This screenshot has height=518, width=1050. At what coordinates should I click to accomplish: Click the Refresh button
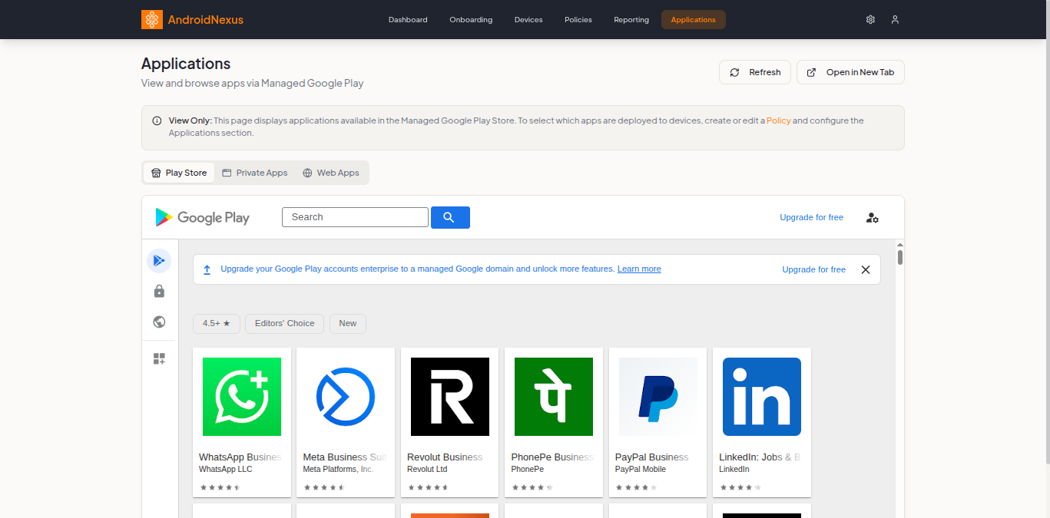(x=755, y=72)
